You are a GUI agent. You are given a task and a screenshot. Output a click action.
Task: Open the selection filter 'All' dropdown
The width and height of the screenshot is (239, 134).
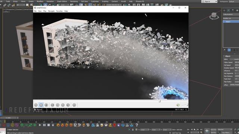tap(21, 5)
